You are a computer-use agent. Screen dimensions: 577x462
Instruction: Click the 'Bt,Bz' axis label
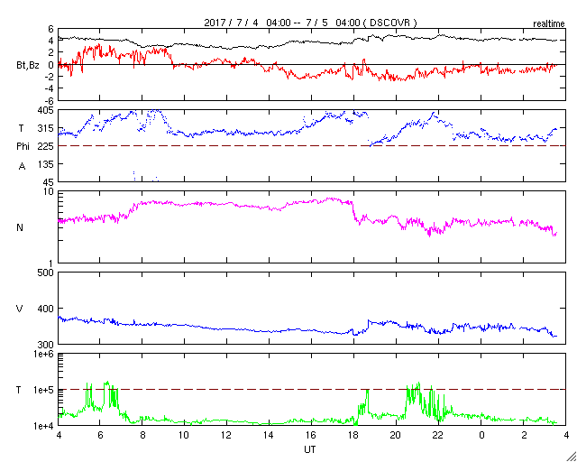[28, 66]
